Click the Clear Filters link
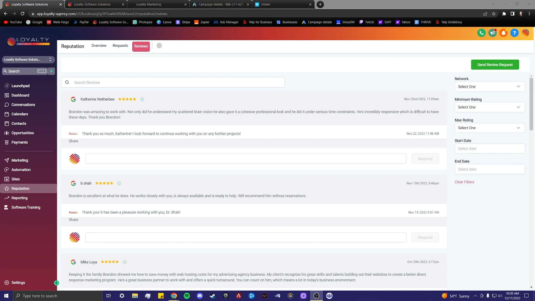 tap(464, 182)
